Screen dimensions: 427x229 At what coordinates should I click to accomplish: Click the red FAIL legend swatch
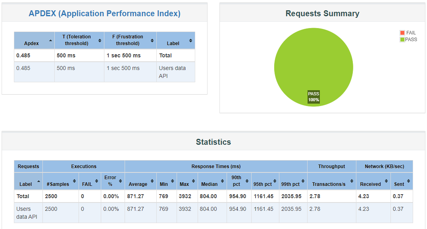click(x=402, y=32)
